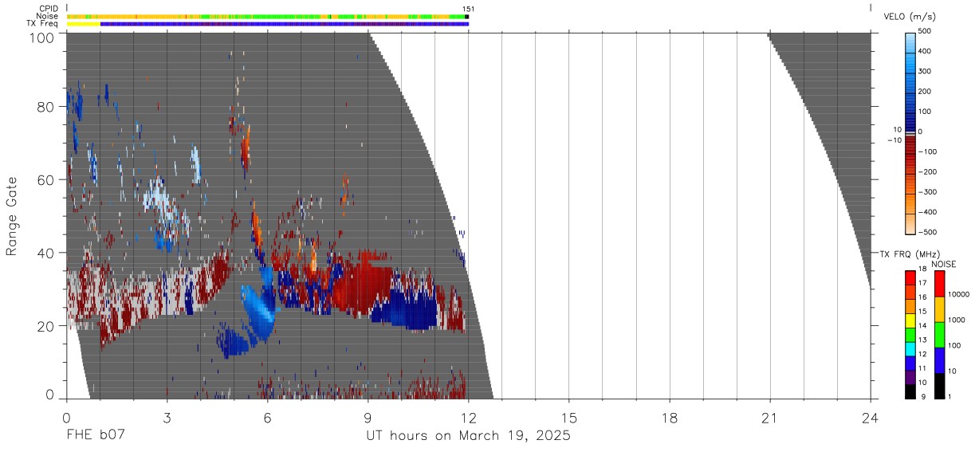979x452 pixels.
Task: Click the '12' UT hour axis tick label
Action: pyautogui.click(x=469, y=417)
